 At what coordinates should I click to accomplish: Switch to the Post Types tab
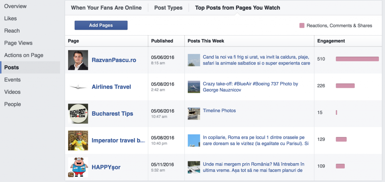pos(168,8)
